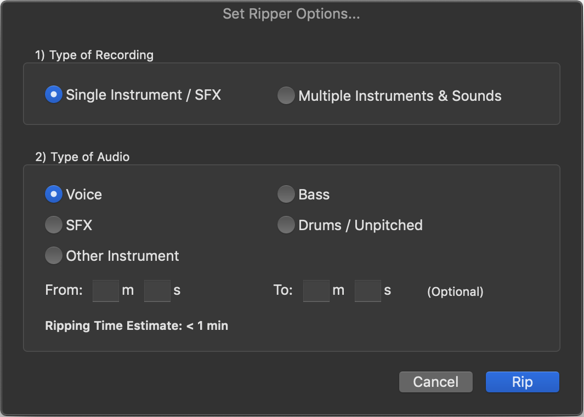Click the To minutes input field
The width and height of the screenshot is (584, 417).
click(x=316, y=290)
